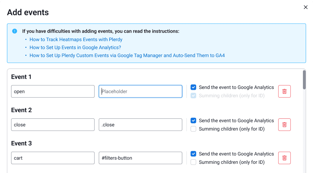Delete Event 1 with the trash icon
Viewport: 313px width, 173px height.
[x=284, y=91]
